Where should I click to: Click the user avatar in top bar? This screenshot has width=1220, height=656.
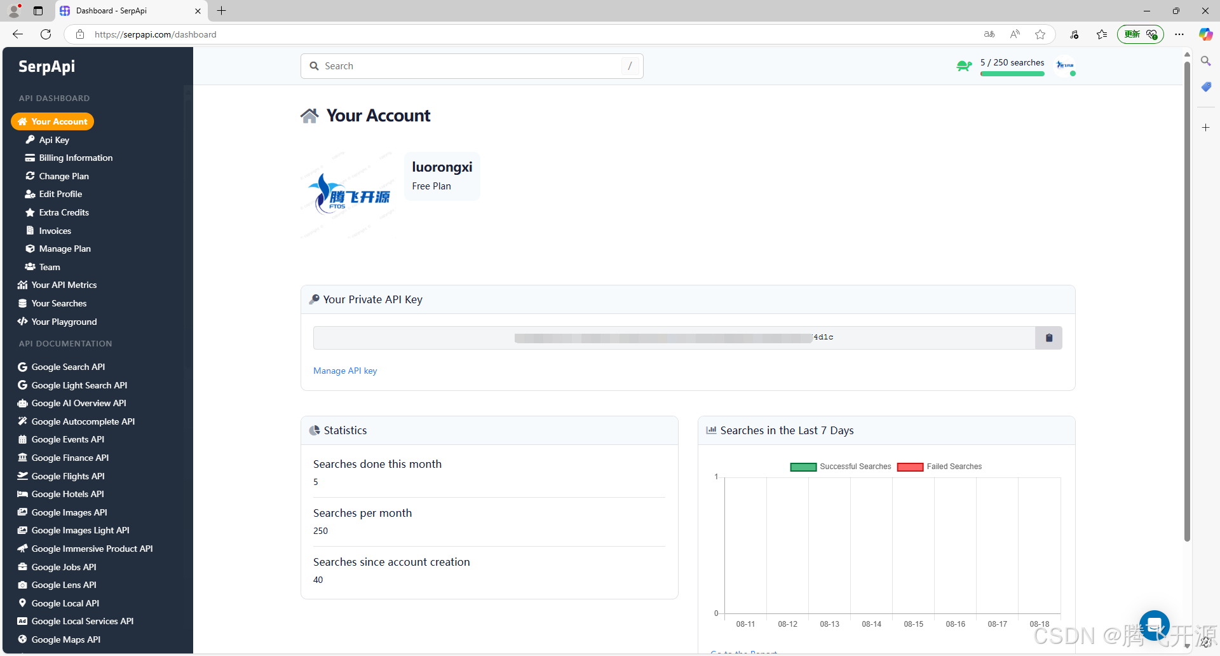(x=1064, y=65)
